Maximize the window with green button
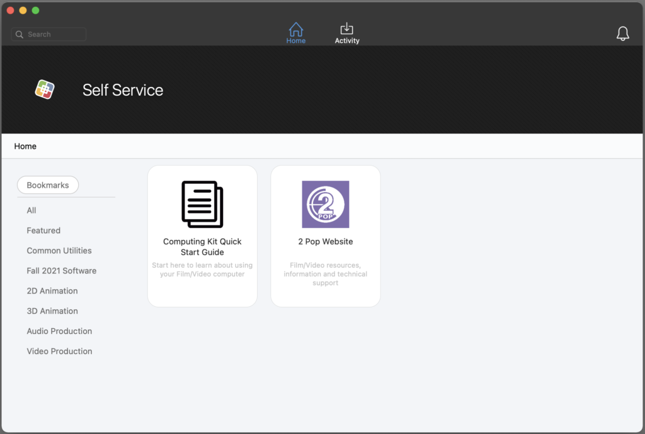The image size is (645, 434). coord(36,10)
